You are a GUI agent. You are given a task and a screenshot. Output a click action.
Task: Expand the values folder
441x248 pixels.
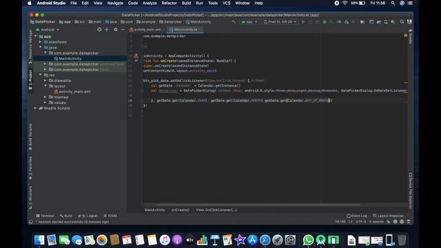[x=45, y=103]
